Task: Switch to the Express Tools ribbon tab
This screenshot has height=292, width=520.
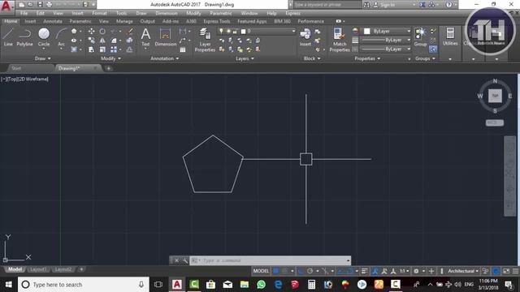Action: pyautogui.click(x=217, y=21)
